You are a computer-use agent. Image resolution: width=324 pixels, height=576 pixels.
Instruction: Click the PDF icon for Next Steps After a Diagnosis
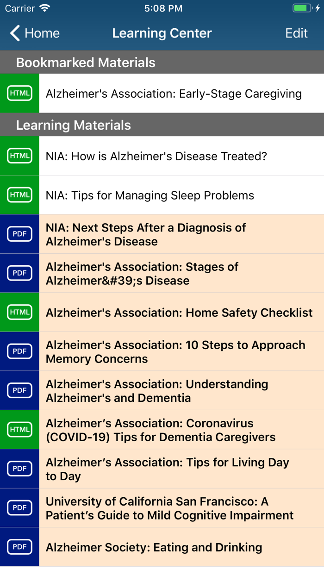tap(19, 234)
